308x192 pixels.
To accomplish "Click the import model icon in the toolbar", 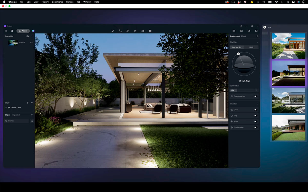I will pyautogui.click(x=143, y=31).
